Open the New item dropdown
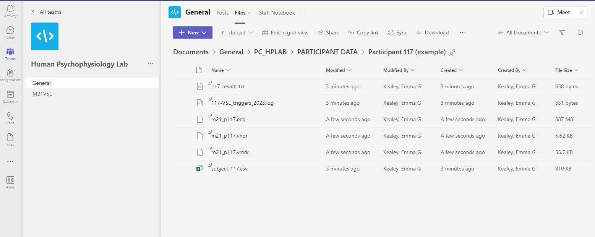595x237 pixels. coord(193,32)
